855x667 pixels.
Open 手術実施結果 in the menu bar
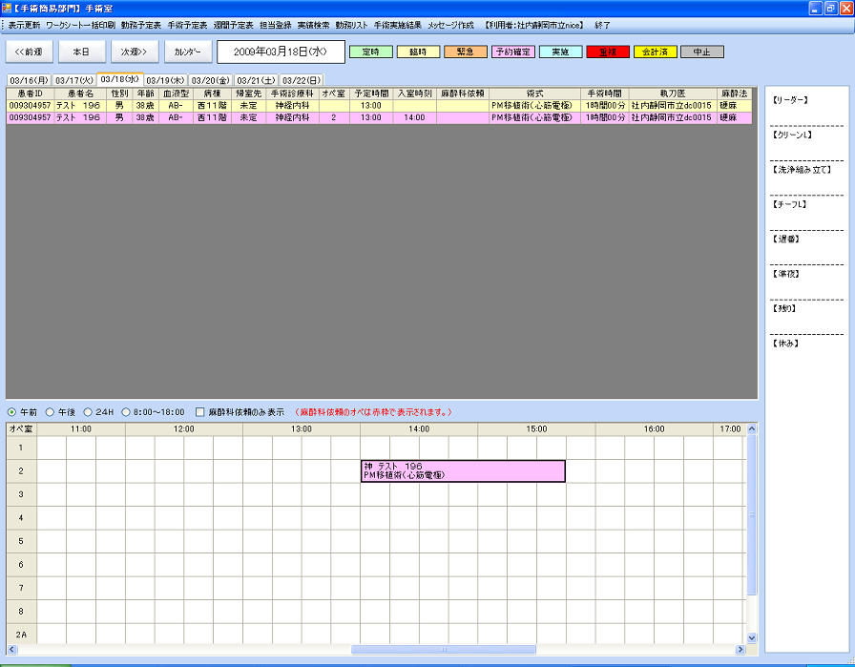tap(398, 25)
